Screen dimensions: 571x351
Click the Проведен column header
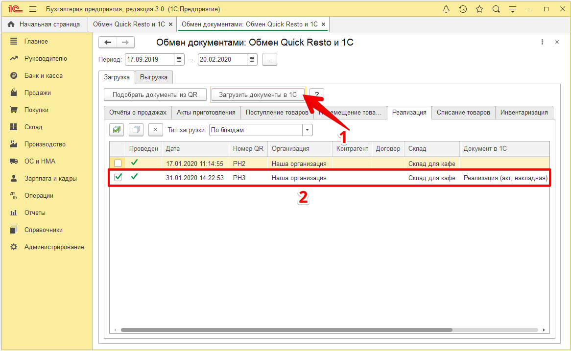pyautogui.click(x=143, y=148)
